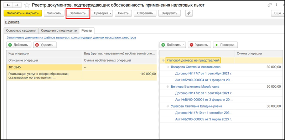Open the Проверка dropdown in top toolbar
285x140 pixels.
102,13
